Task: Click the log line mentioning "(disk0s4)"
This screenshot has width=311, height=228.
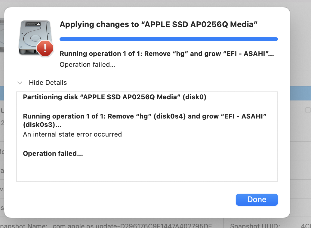Action: tap(145, 116)
